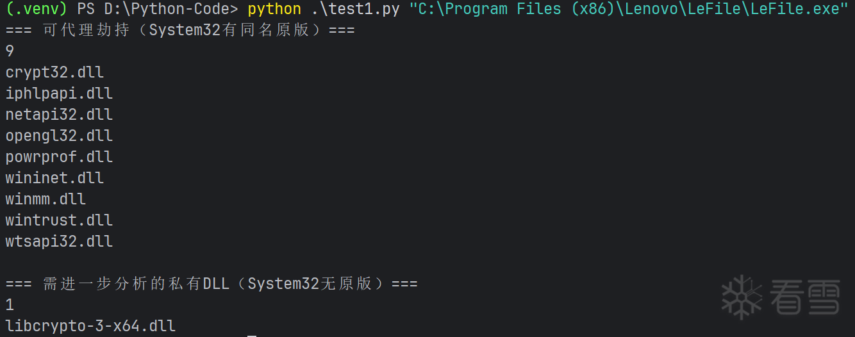
Task: Click the LeFile.exe path string
Action: point(629,10)
